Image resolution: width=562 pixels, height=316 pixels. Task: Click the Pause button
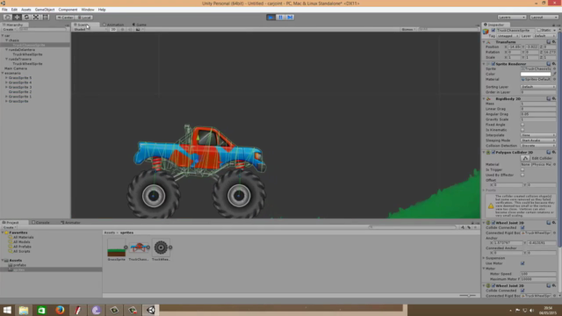(x=281, y=18)
